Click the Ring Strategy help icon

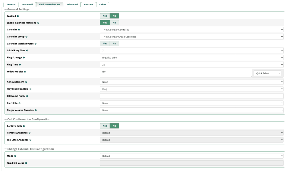click(x=24, y=58)
